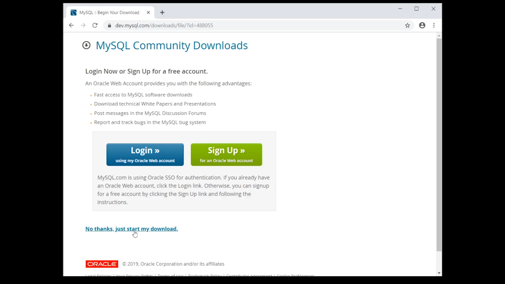
Task: Click 'No thanks, just start my download'
Action: pos(132,229)
